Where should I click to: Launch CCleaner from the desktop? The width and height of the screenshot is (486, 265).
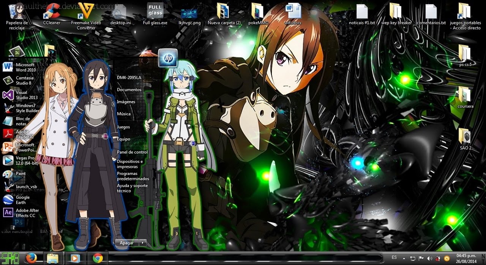point(52,14)
